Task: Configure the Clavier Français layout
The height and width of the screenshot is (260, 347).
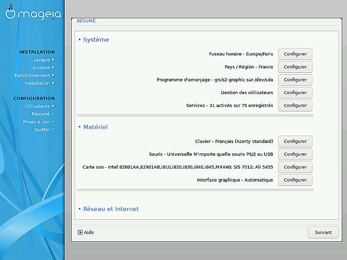Action: (x=295, y=141)
